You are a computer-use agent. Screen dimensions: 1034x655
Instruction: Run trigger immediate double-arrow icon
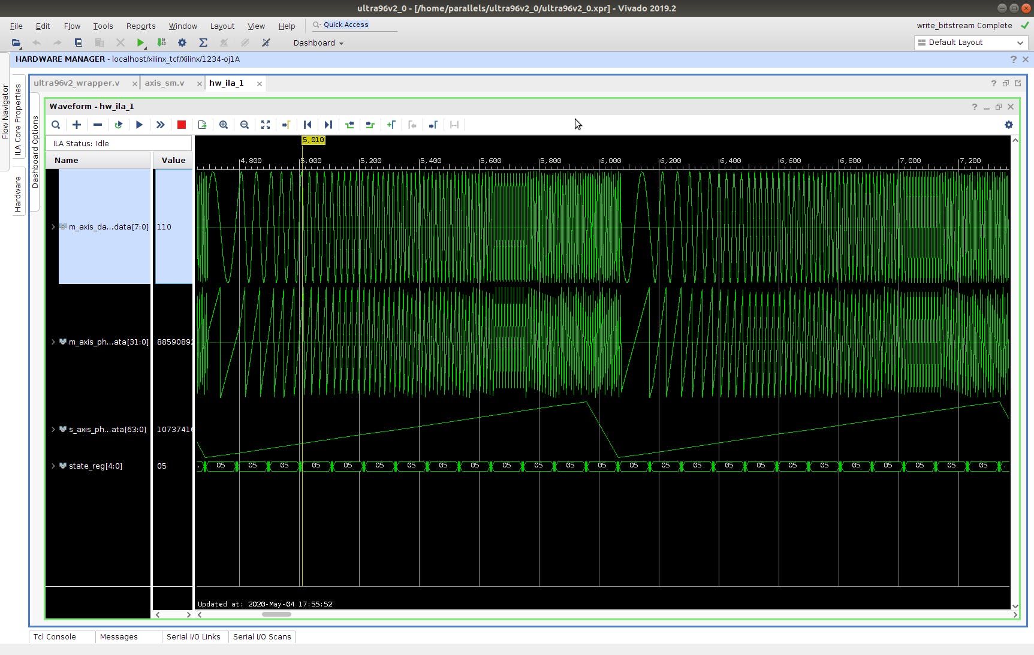pyautogui.click(x=161, y=125)
